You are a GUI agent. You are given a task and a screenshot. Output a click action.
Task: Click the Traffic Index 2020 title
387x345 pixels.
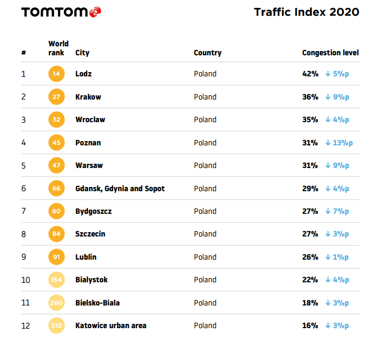coord(306,12)
